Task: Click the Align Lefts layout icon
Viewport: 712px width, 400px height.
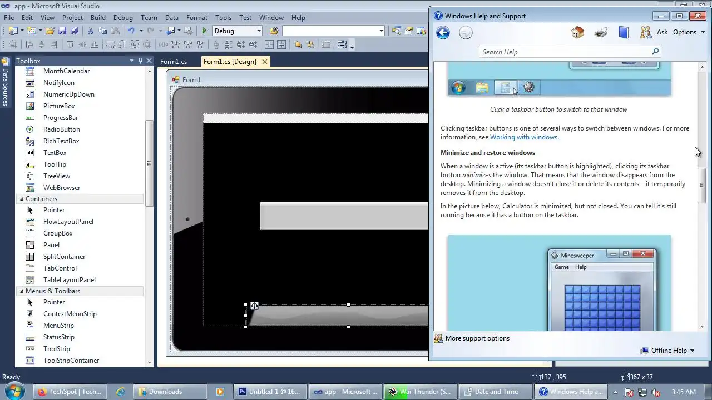Action: coord(29,45)
